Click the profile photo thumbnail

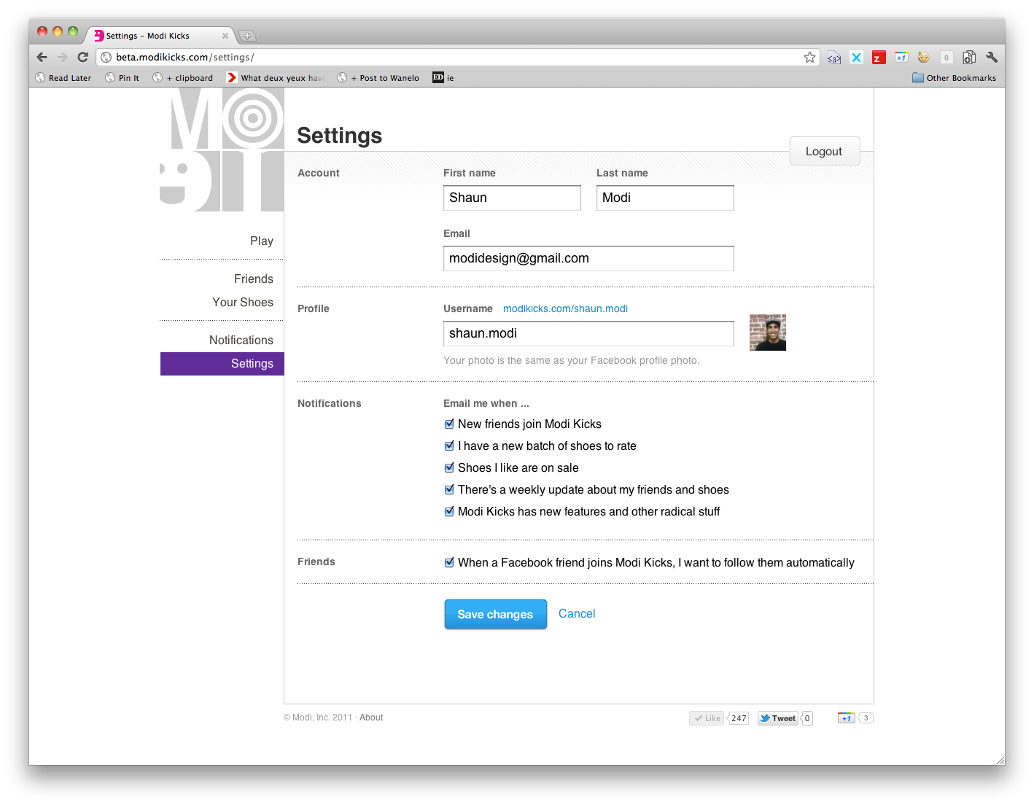click(x=768, y=332)
